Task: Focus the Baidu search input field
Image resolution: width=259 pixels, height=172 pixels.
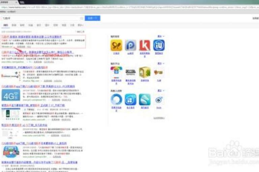Action: (40, 18)
